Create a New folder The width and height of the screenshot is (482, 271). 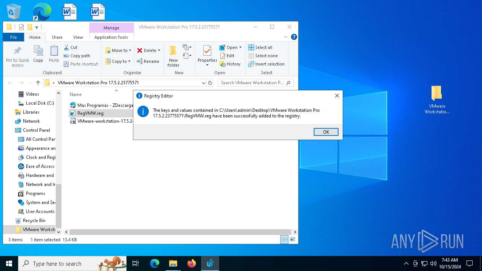(173, 56)
